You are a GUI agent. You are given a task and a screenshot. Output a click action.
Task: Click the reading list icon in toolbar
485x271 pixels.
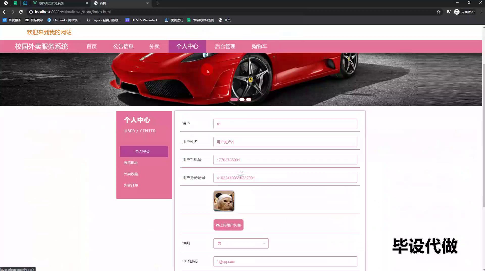point(448,12)
